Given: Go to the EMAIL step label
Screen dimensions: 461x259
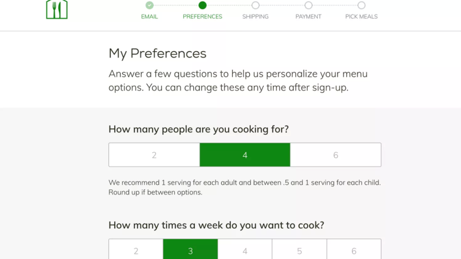Looking at the screenshot, I should 150,17.
